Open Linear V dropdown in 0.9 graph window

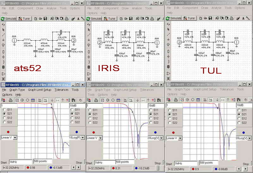click(180, 138)
